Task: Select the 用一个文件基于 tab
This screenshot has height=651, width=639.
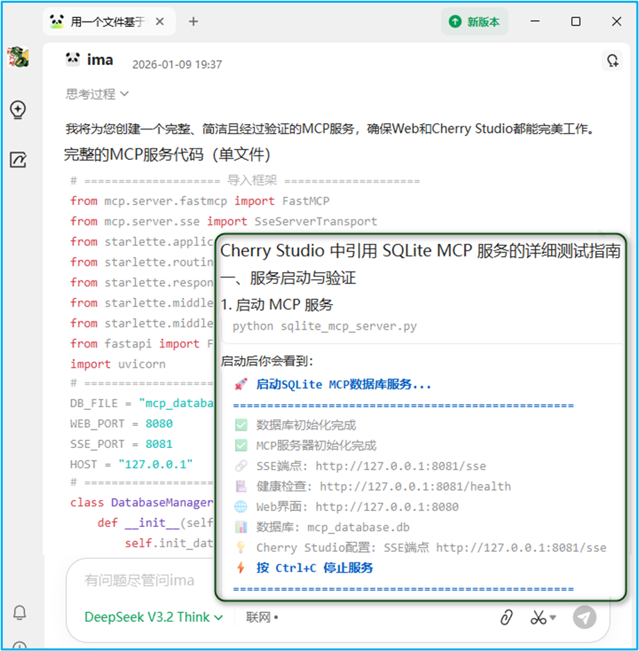Action: click(x=109, y=21)
